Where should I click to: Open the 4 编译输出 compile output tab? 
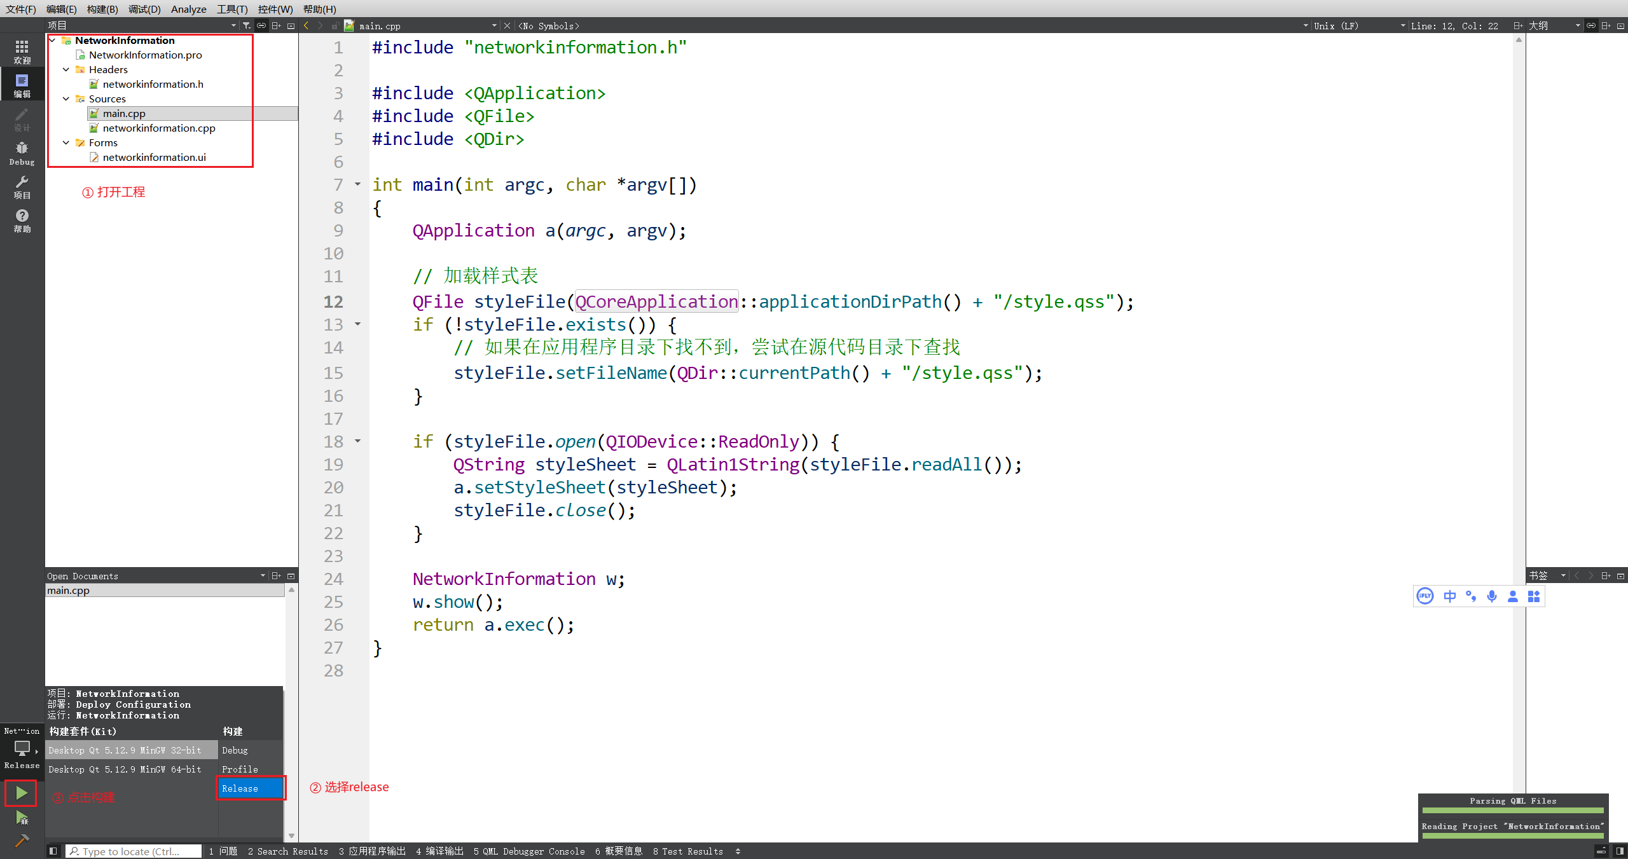click(439, 851)
